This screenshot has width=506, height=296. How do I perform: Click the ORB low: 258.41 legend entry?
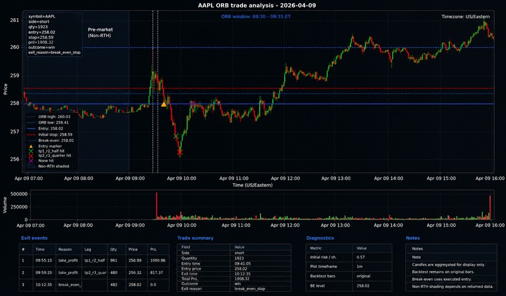53,122
